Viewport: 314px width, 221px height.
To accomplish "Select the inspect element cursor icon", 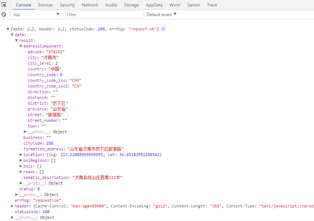I will pyautogui.click(x=4, y=5).
